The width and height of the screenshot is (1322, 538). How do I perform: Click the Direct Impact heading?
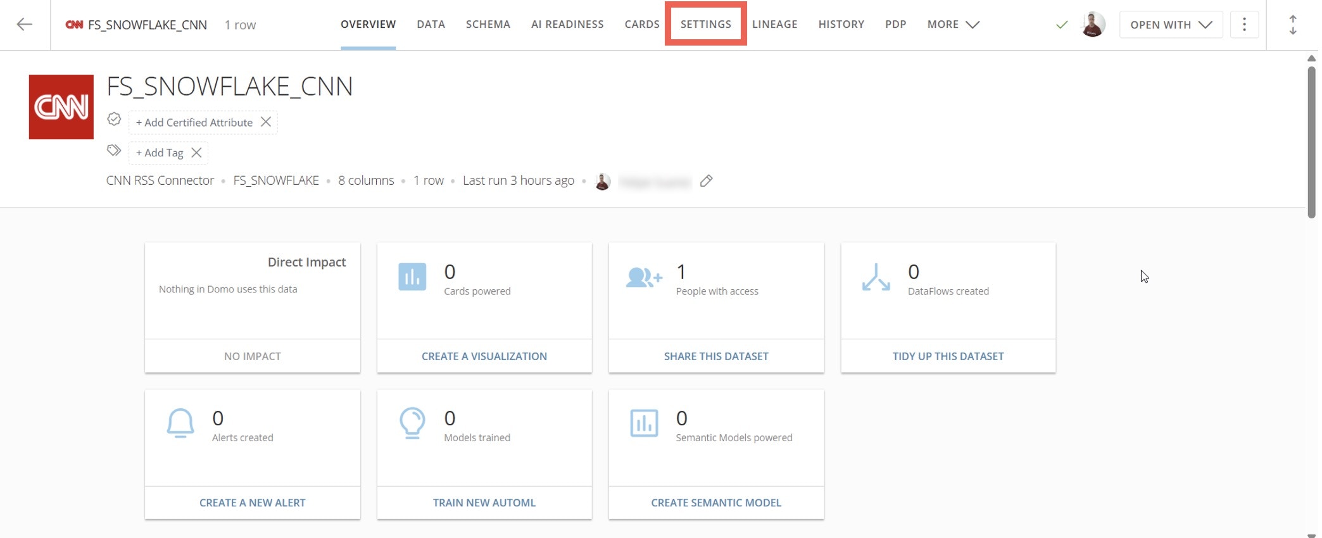(306, 262)
